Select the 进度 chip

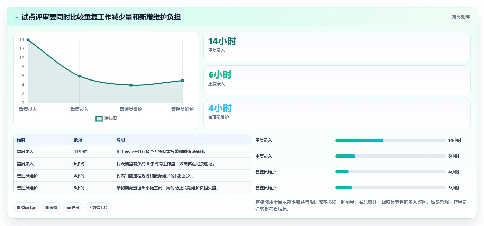click(x=73, y=207)
